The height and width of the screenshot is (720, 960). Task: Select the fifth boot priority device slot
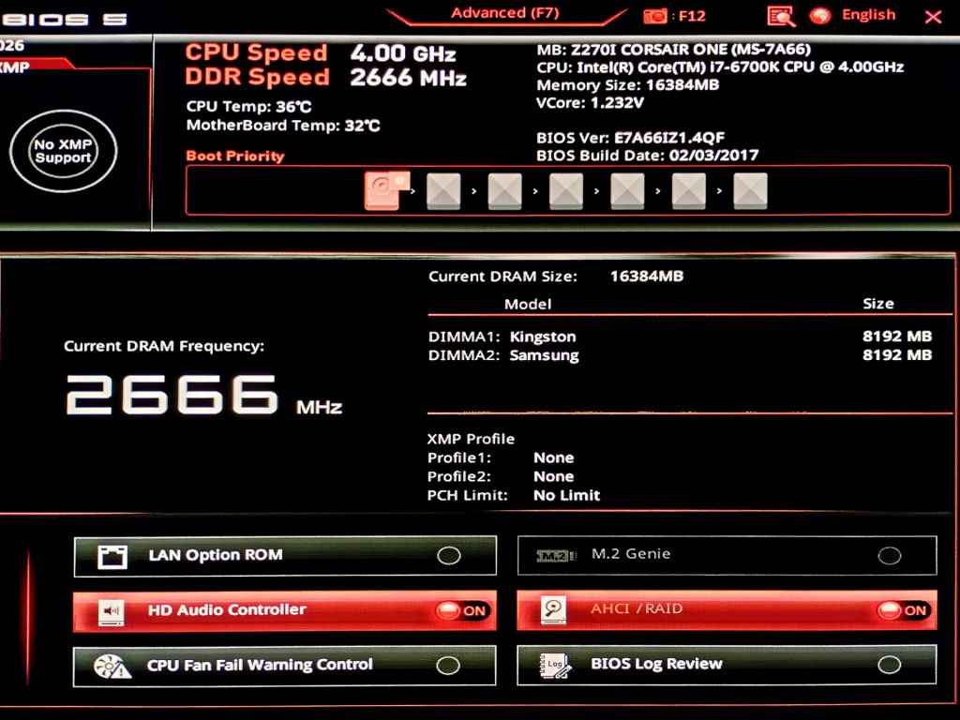click(627, 191)
